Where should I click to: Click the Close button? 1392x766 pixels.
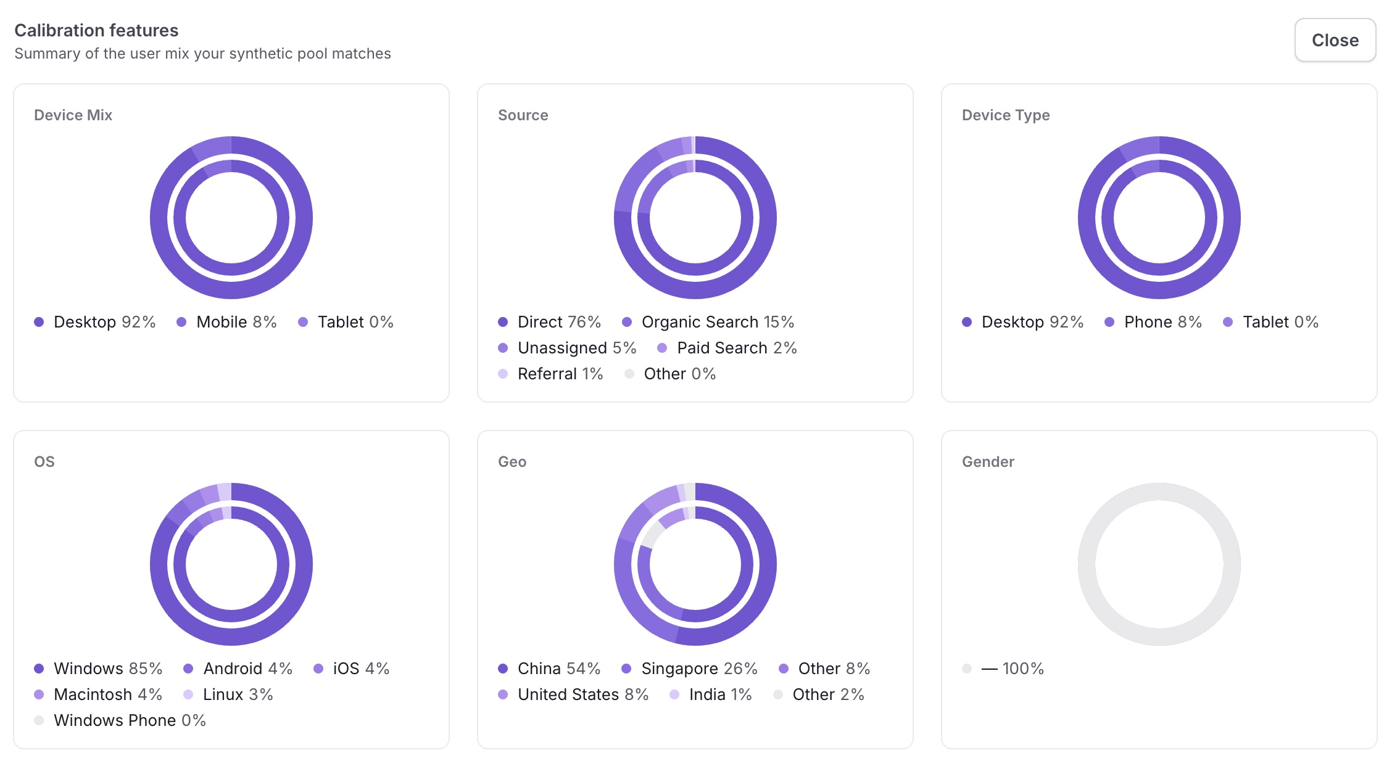click(x=1335, y=40)
